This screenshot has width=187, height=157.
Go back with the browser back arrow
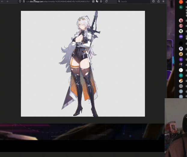[2, 1]
